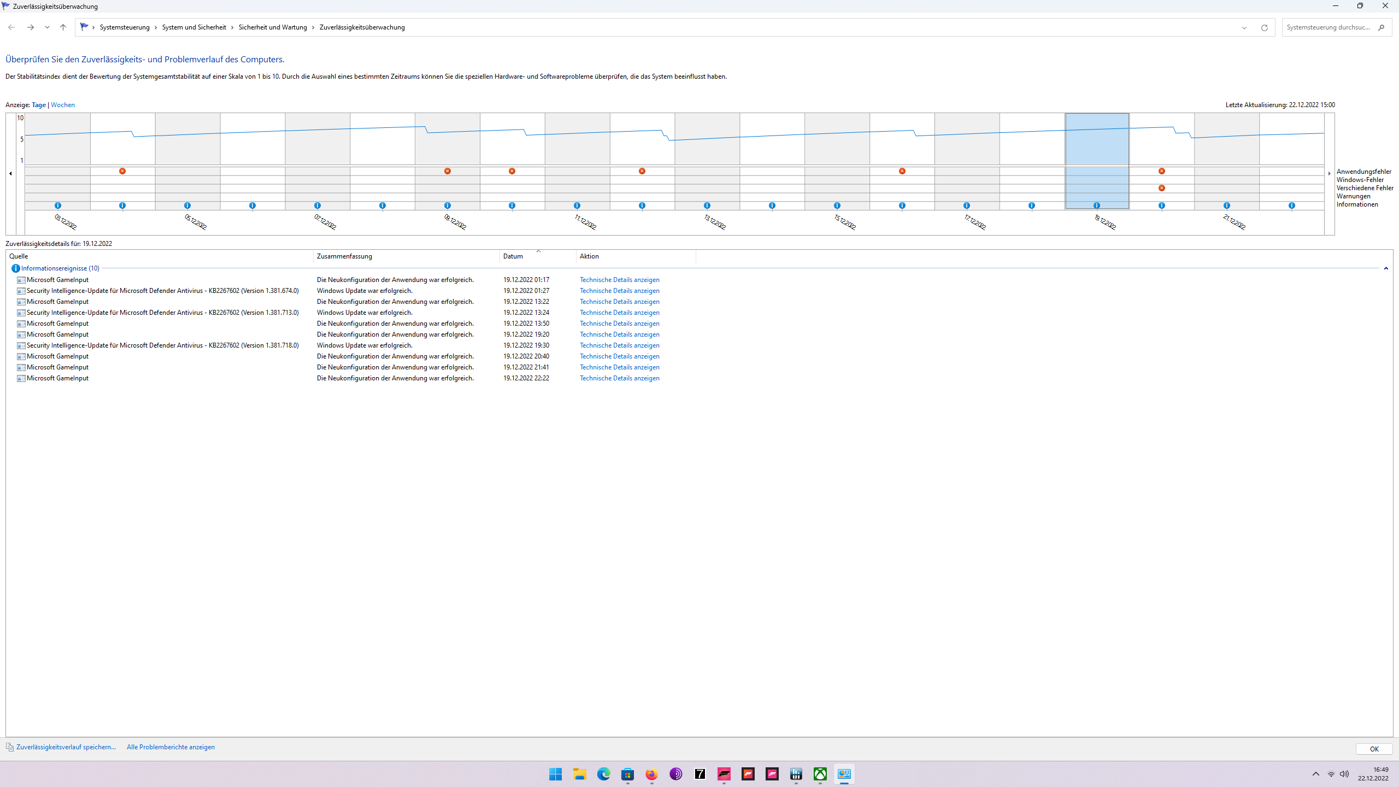
Task: Open the Xbox app from the taskbar
Action: tap(820, 774)
